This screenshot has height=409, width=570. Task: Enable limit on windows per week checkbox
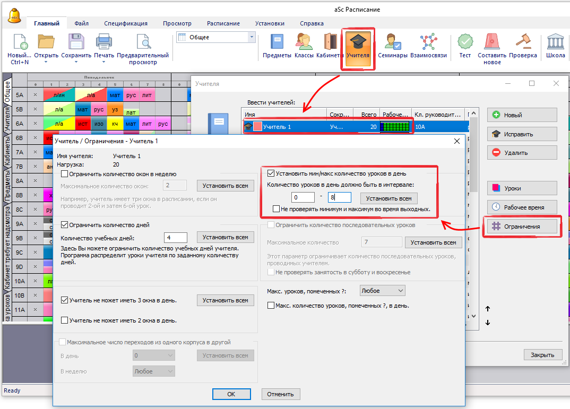coord(65,173)
